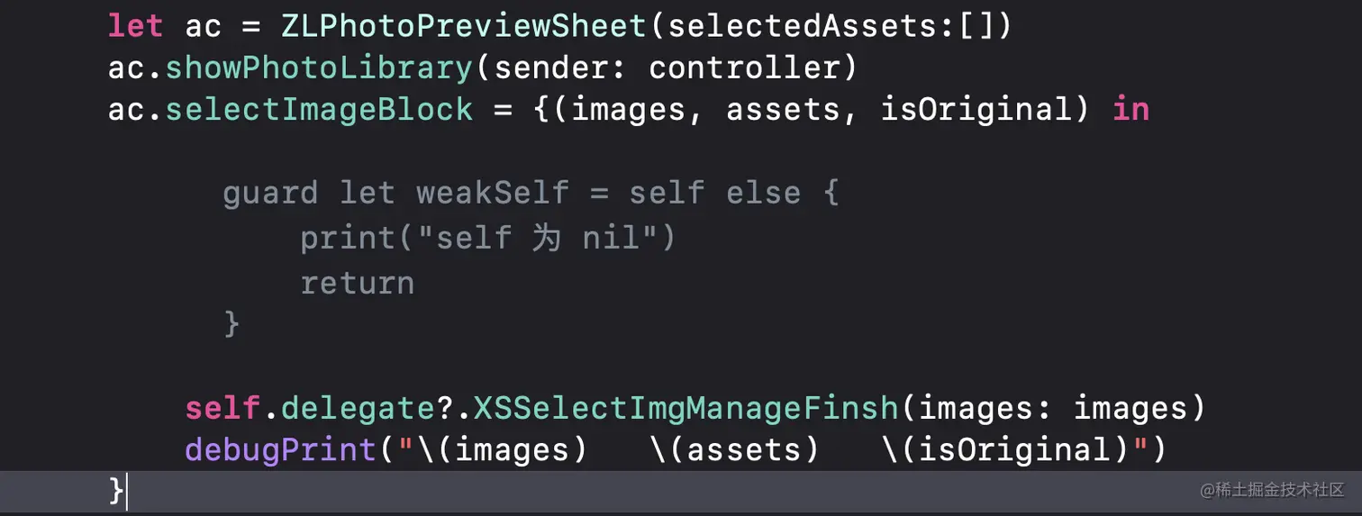Click the ZLPhotoPreviewSheet class name

coord(465,25)
